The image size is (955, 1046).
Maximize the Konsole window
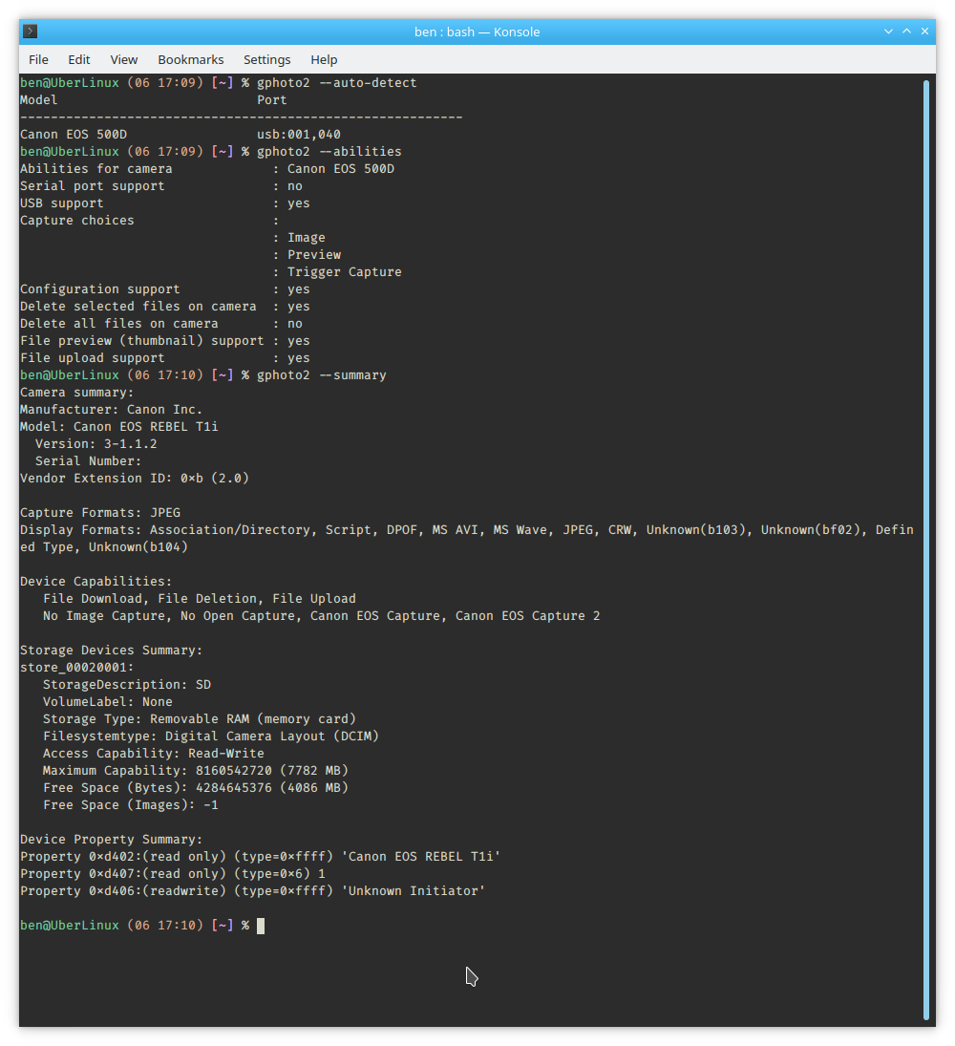click(906, 32)
